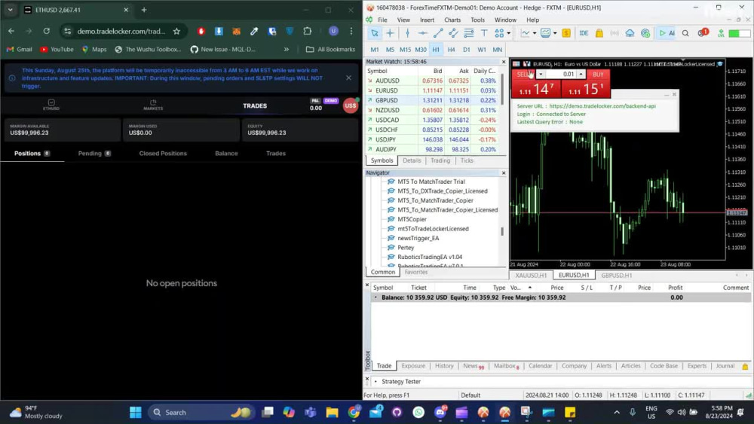Viewport: 754px width, 424px height.
Task: Click the US$ account avatar in TradeLocker
Action: pos(351,105)
